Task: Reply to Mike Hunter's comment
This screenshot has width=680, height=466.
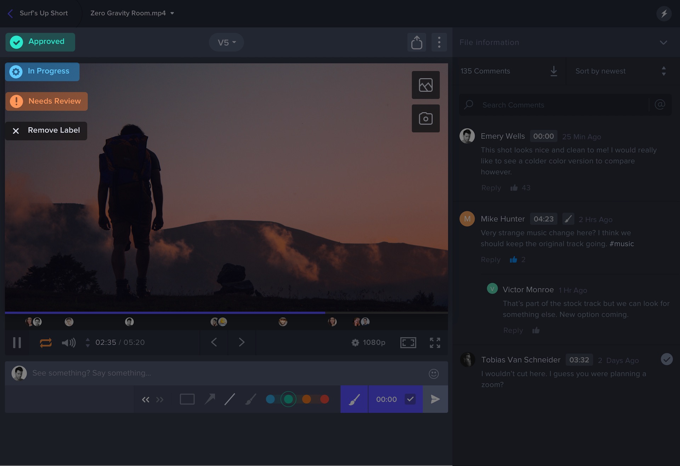Action: 490,260
